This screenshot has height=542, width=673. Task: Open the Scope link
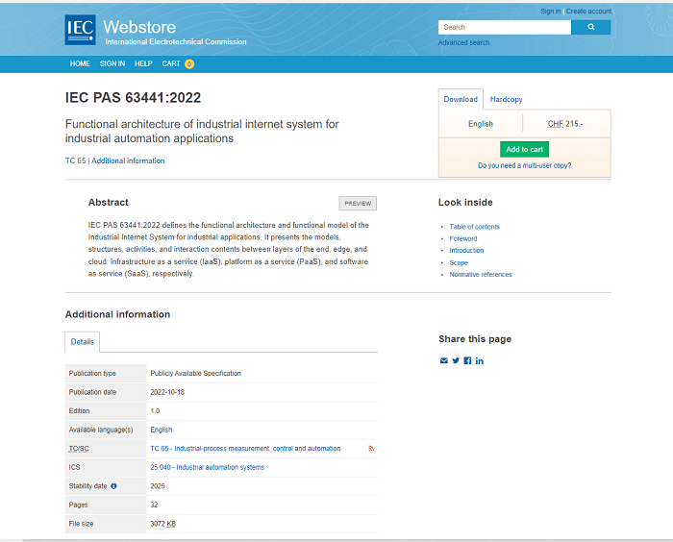pyautogui.click(x=459, y=262)
